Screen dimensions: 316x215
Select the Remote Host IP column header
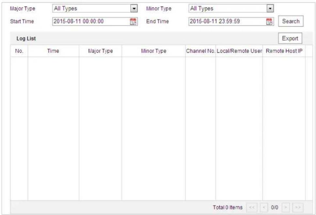tap(284, 51)
